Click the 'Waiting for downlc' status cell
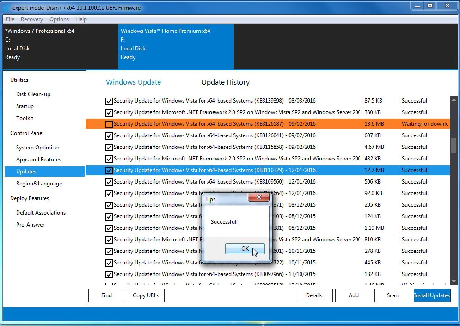 coord(425,124)
